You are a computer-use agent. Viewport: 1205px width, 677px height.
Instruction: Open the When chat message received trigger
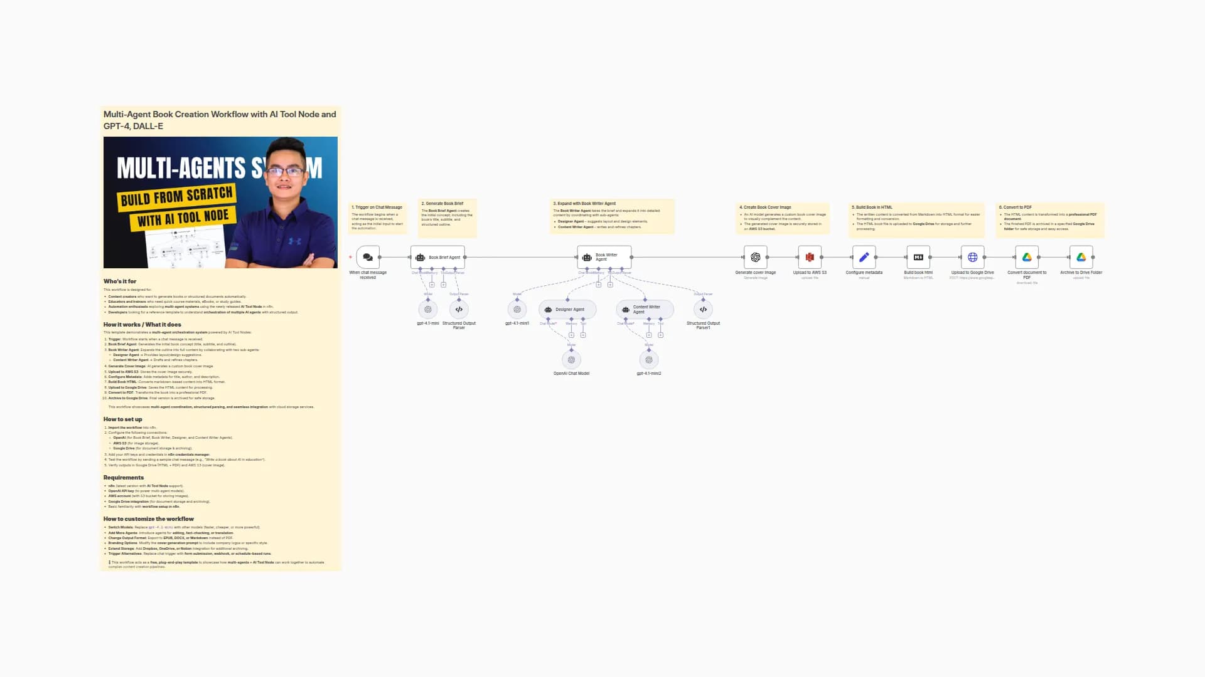(368, 256)
